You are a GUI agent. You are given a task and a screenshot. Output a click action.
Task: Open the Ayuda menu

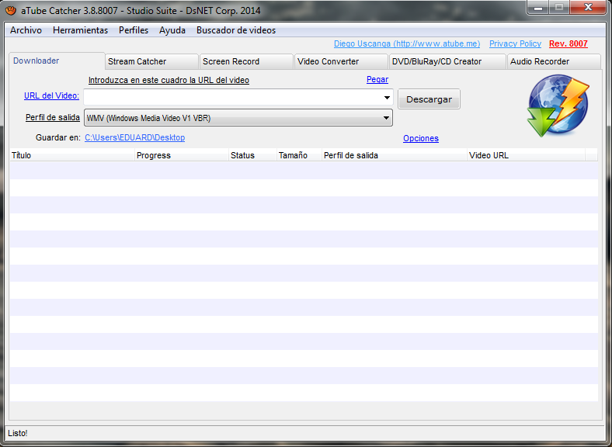pos(172,30)
